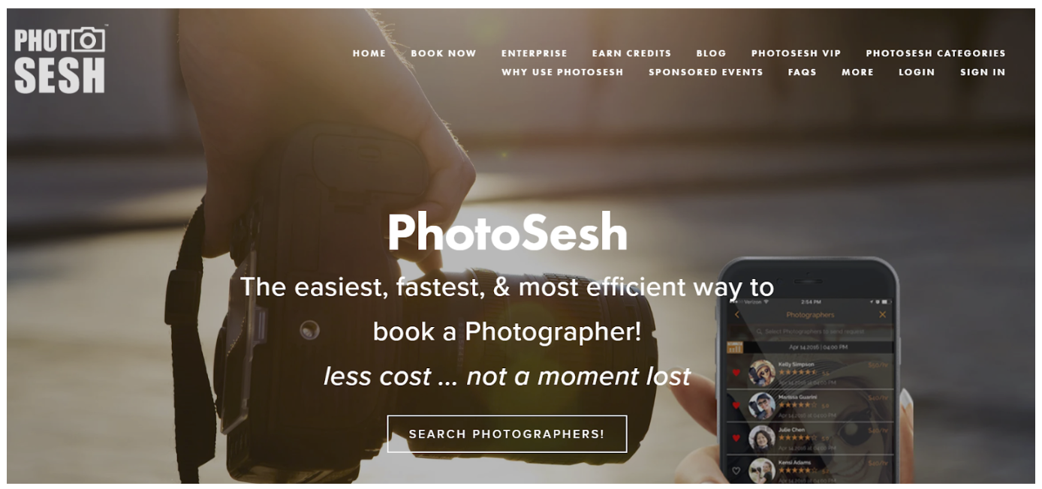Go to the Book Now page
This screenshot has height=489, width=1042.
pos(444,53)
